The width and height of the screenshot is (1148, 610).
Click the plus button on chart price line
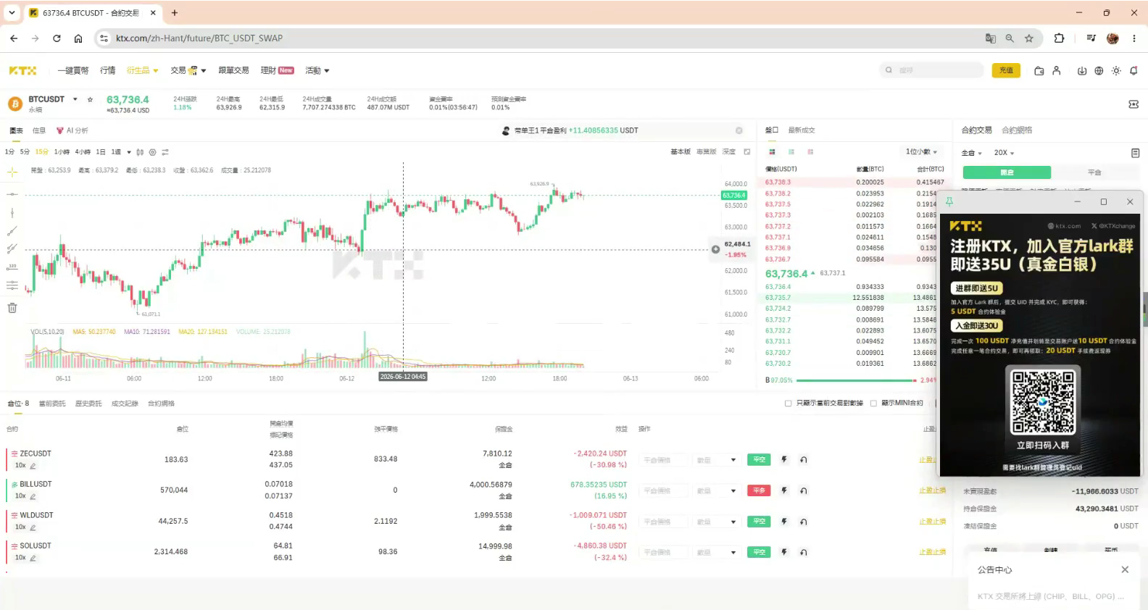[715, 249]
